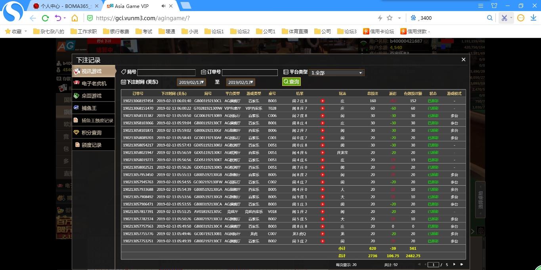Open the 平台类型 dropdown

pyautogui.click(x=336, y=73)
